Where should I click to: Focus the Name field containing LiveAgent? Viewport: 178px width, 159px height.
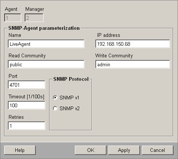click(x=46, y=44)
